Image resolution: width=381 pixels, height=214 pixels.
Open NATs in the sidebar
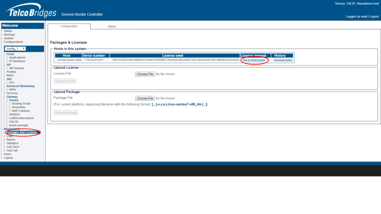point(12,89)
